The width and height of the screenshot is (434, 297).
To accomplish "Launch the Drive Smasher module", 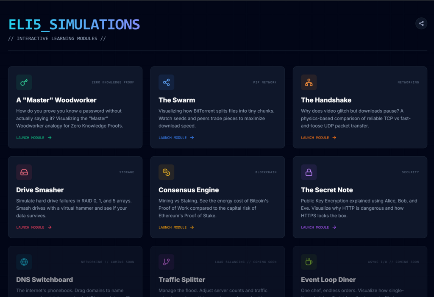I will (34, 228).
